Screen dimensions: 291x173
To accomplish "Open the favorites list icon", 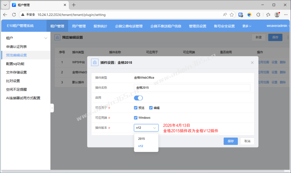I will [x=268, y=15].
